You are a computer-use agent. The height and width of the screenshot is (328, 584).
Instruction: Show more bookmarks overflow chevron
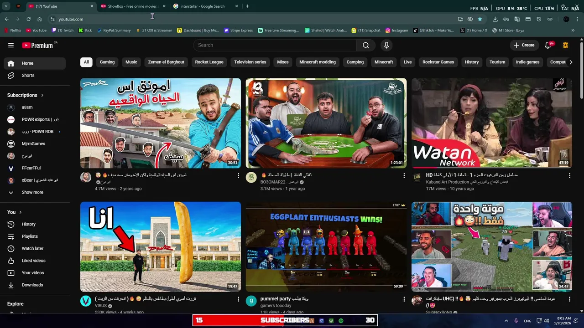click(x=573, y=31)
